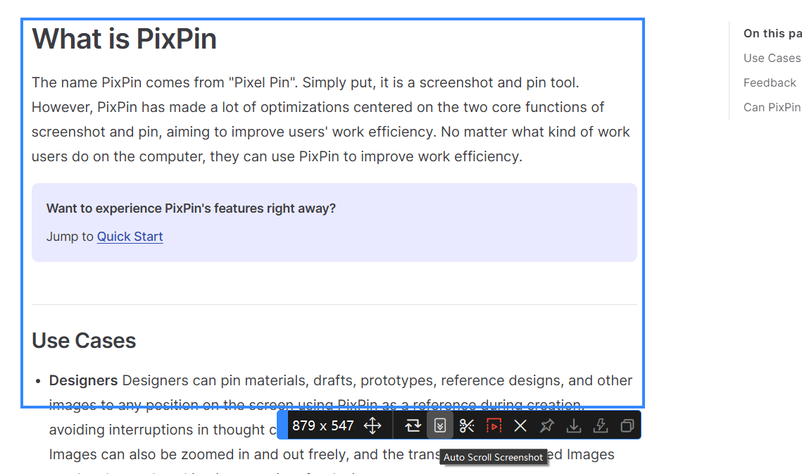Click the On this page sidebar title
802x474 pixels.
[x=772, y=33]
